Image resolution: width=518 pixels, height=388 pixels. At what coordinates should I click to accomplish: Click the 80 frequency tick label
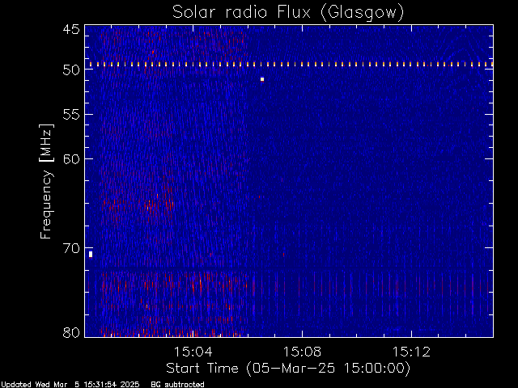pos(71,332)
